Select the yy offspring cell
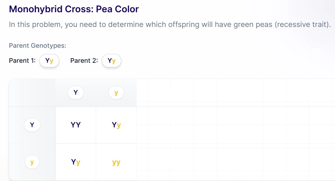335x181 pixels. coord(116,162)
